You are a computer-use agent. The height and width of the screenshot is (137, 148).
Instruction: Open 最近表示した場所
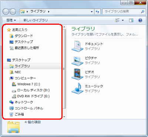click(x=27, y=48)
